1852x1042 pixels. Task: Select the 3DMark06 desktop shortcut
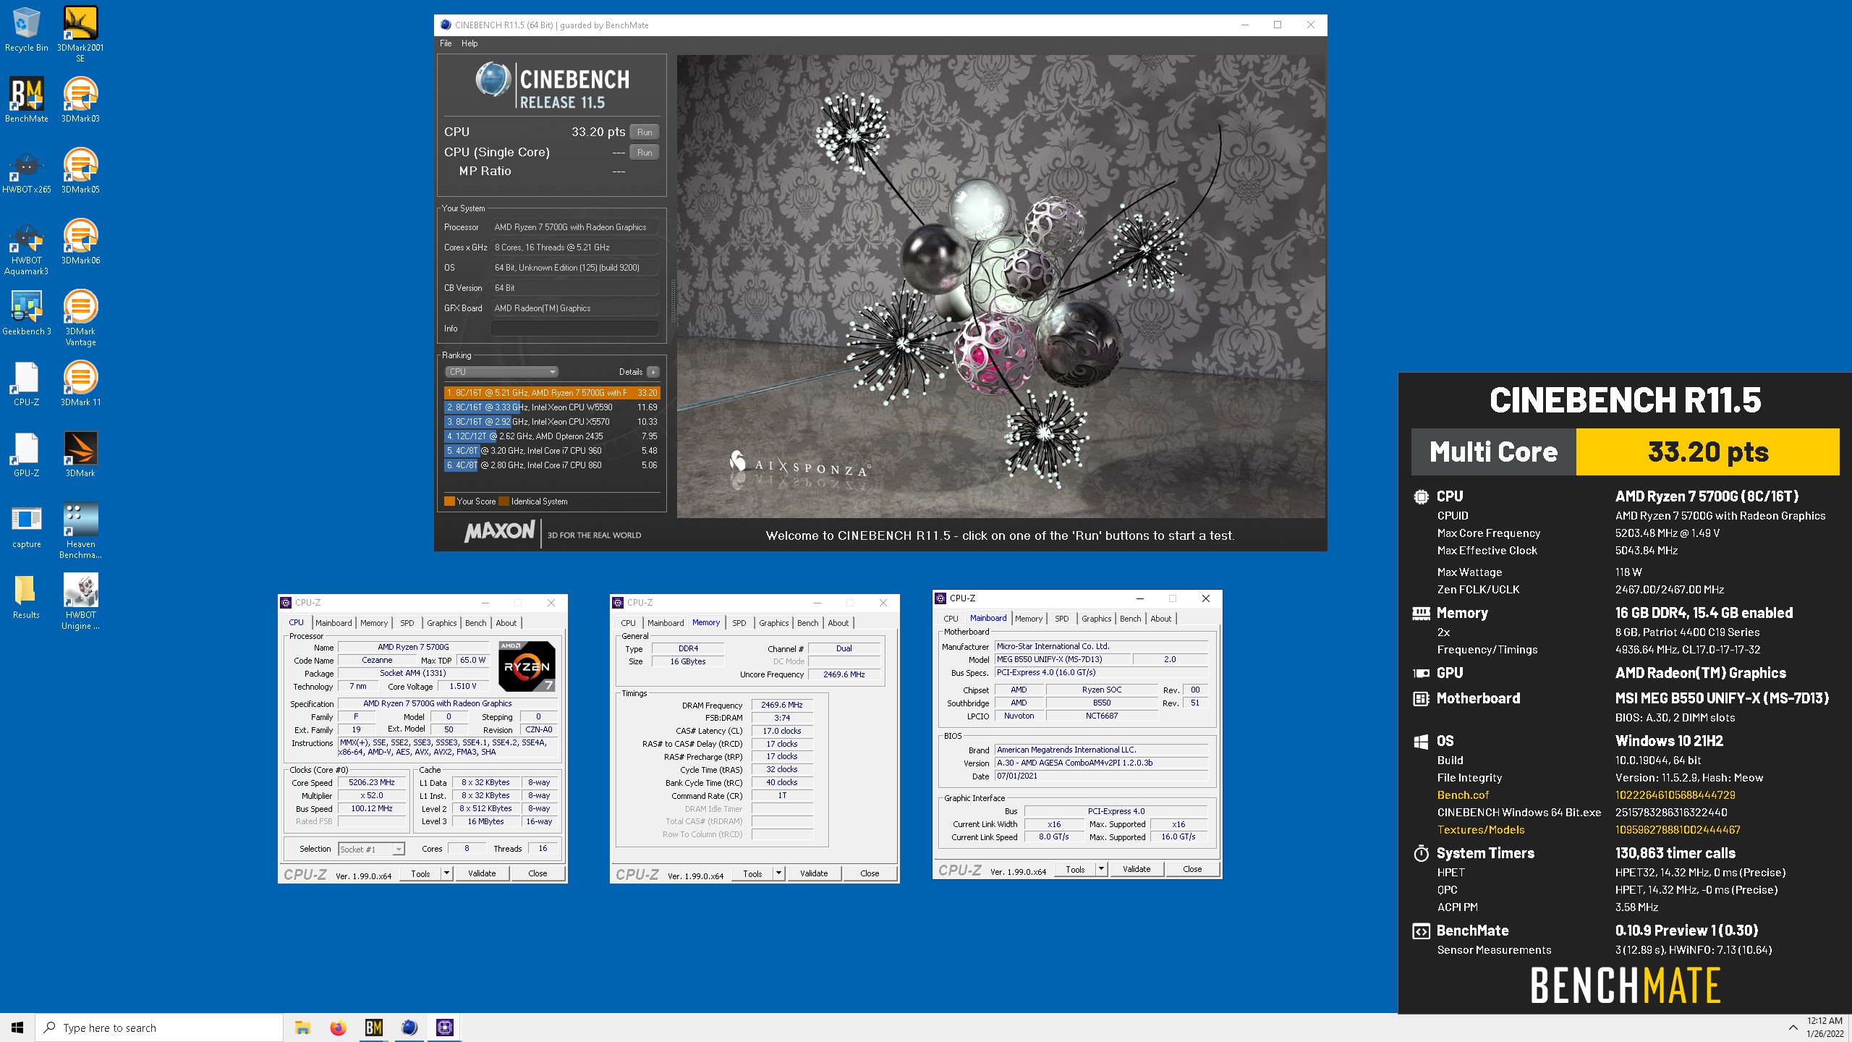tap(80, 242)
